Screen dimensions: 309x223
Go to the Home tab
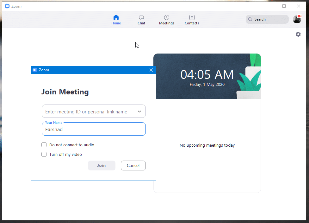click(116, 20)
